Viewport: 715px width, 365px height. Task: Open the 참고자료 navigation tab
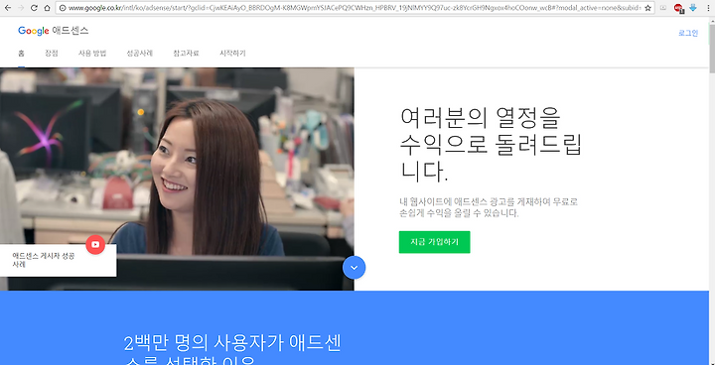pyautogui.click(x=186, y=54)
